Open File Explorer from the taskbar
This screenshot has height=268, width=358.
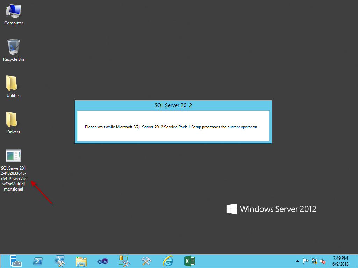click(x=81, y=261)
